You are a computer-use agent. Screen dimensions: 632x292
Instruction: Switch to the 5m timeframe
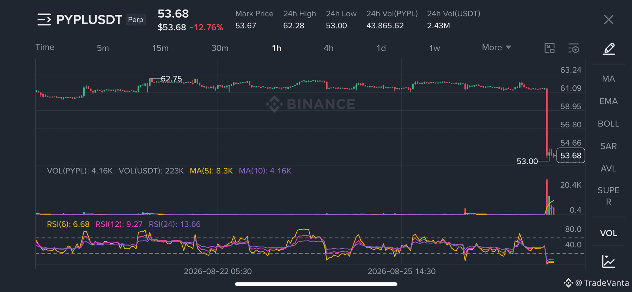[103, 48]
